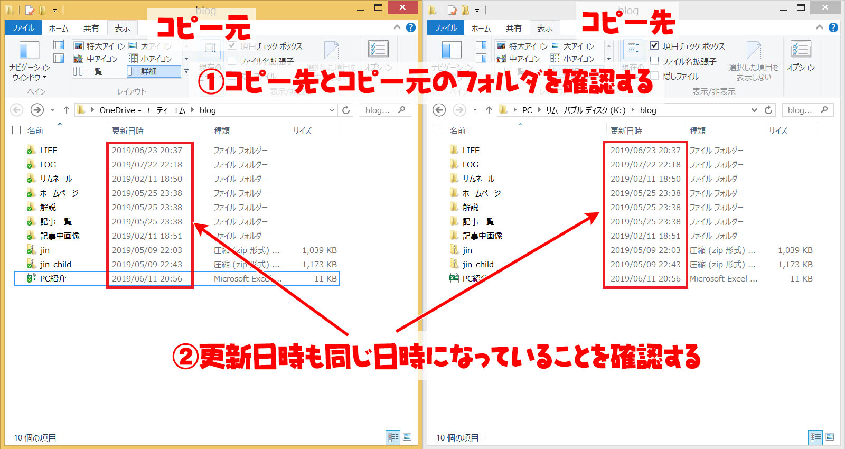Select jin zip file in right window

[467, 250]
